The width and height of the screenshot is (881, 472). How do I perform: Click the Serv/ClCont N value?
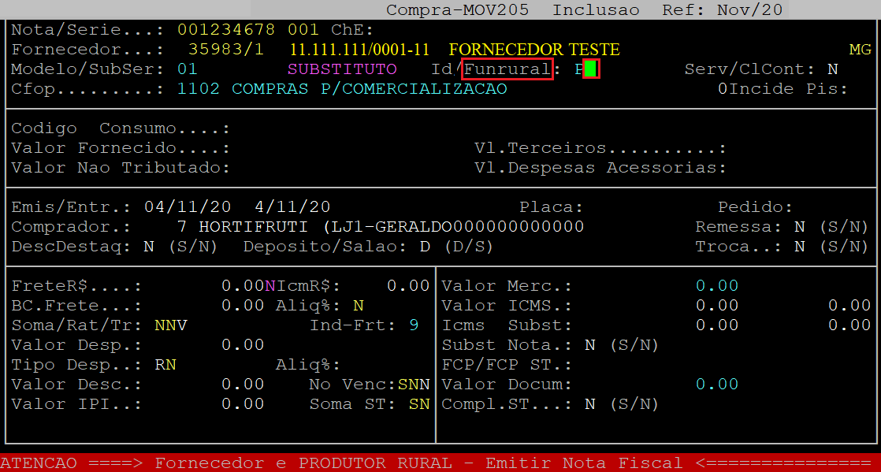tap(832, 69)
